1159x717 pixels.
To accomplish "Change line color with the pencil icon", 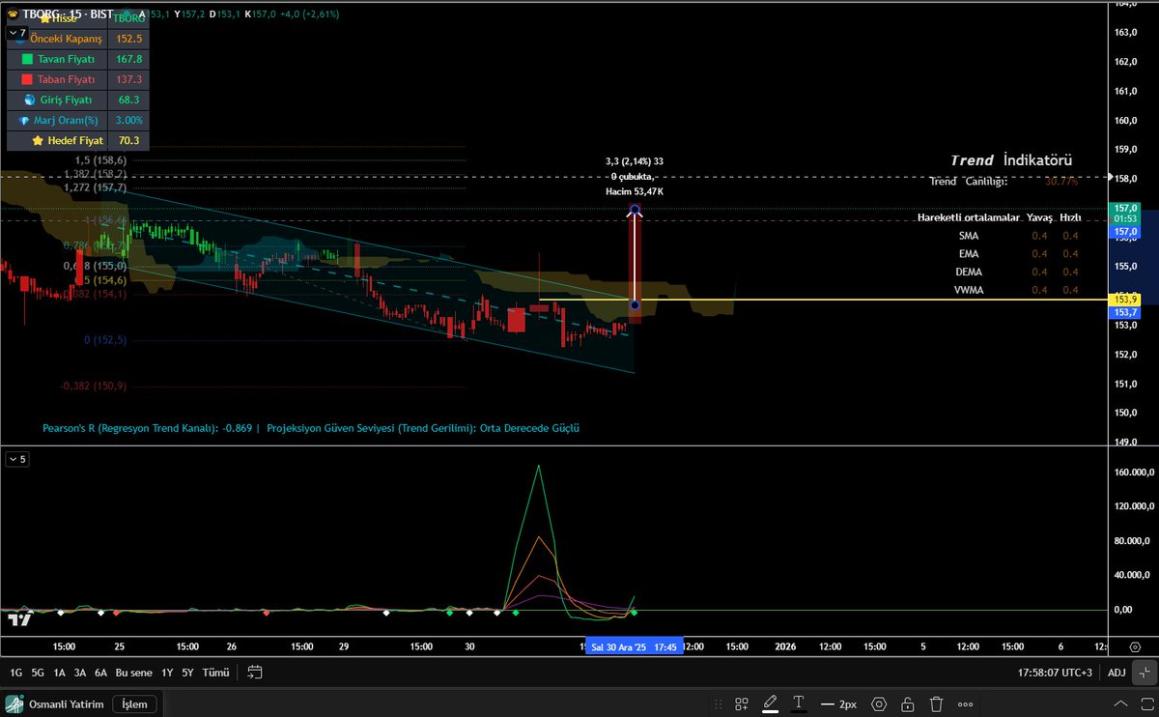I will [771, 703].
